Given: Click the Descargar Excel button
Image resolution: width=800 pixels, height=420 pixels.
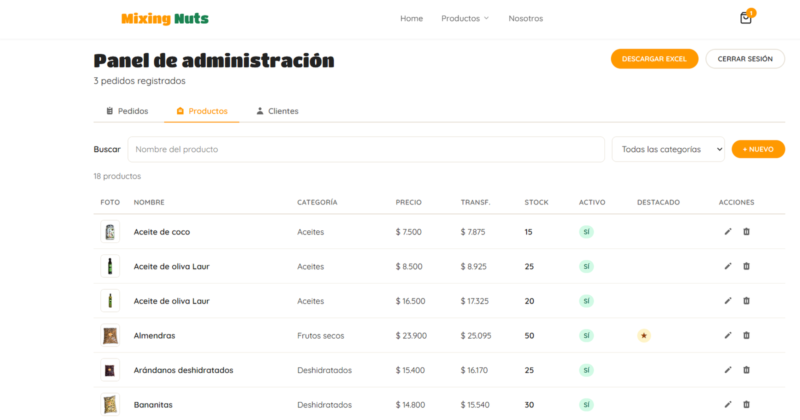Looking at the screenshot, I should (654, 59).
